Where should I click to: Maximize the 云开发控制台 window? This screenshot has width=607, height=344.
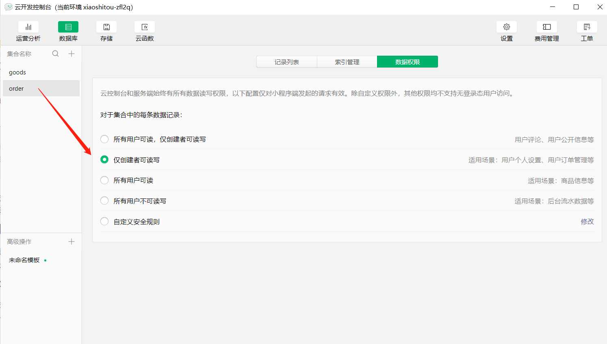point(576,7)
